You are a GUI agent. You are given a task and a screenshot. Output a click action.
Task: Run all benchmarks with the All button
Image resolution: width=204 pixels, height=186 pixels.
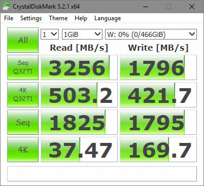[x=23, y=40]
